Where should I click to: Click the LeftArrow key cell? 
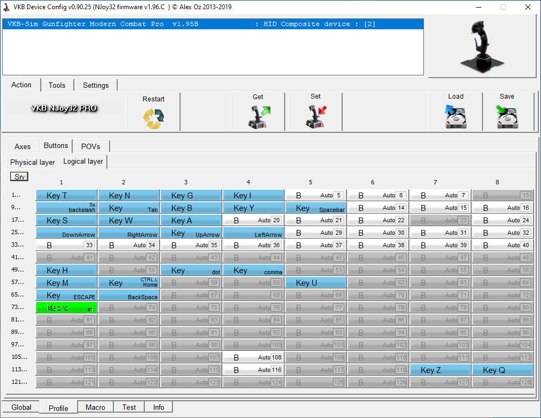[x=253, y=233]
